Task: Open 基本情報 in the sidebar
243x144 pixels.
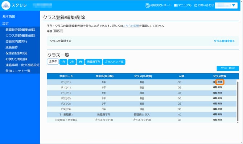Action: pyautogui.click(x=9, y=17)
